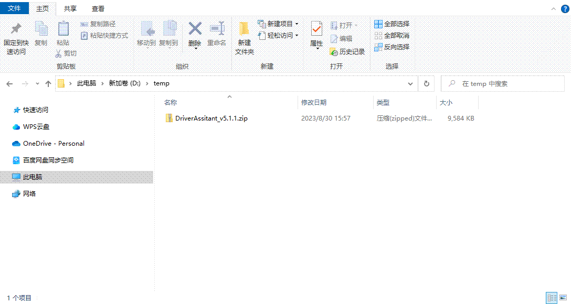This screenshot has height=304, width=571.
Task: Click the zip file's archive icon
Action: pyautogui.click(x=169, y=118)
